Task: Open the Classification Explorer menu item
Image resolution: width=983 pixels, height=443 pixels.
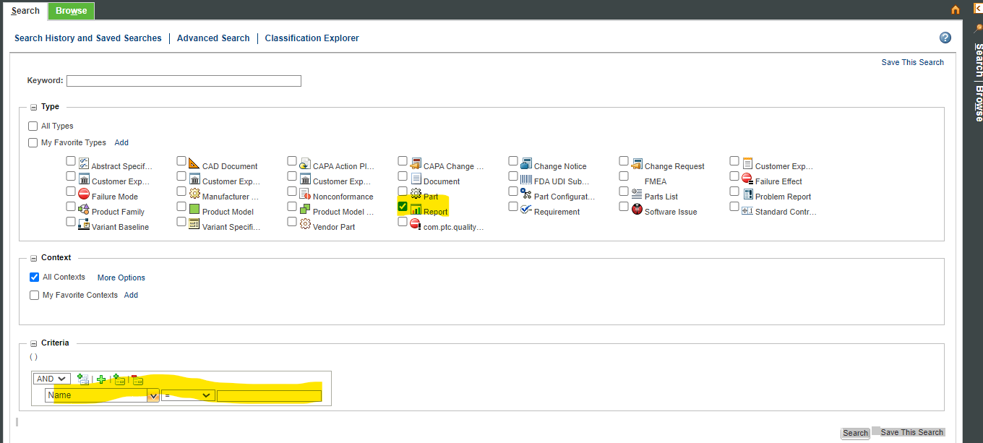Action: [312, 38]
